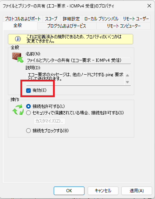
Task: Click the firewall brick wall icon
Action: [x=18, y=57]
